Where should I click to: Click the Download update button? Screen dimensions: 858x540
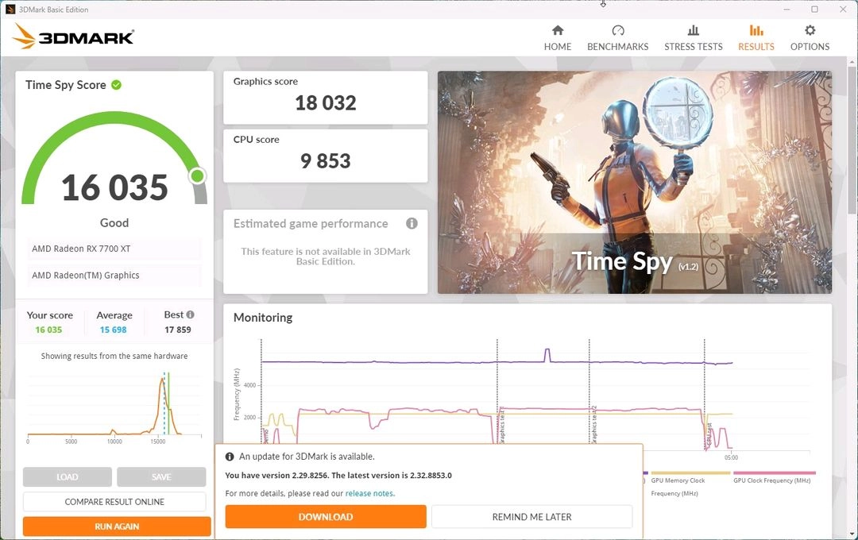326,516
